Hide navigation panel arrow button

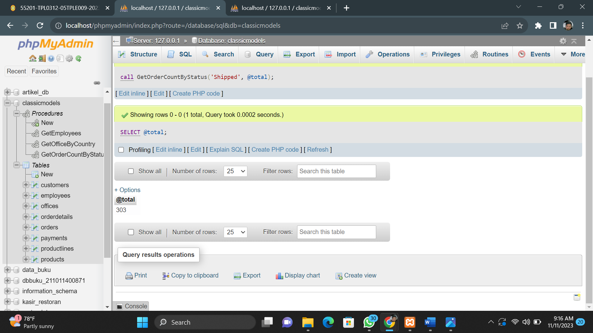(116, 41)
